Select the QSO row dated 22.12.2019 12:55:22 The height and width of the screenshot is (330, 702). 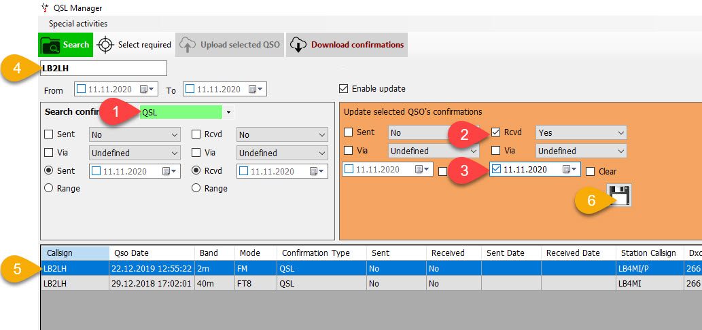click(x=372, y=269)
